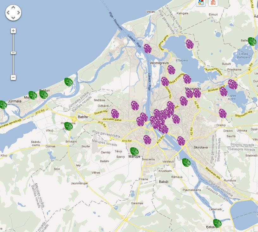Select the purple egg marker northwest of Vecmilgravis
The height and width of the screenshot is (232, 258).
(148, 49)
